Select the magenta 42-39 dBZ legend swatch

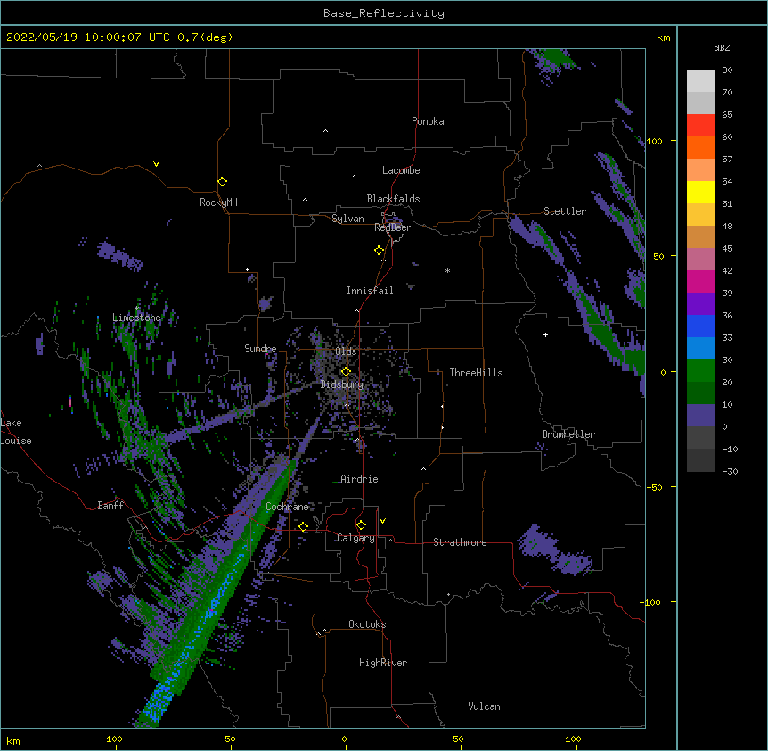tap(700, 281)
